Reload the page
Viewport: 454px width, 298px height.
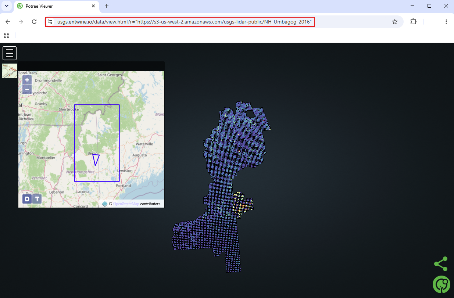coord(34,22)
